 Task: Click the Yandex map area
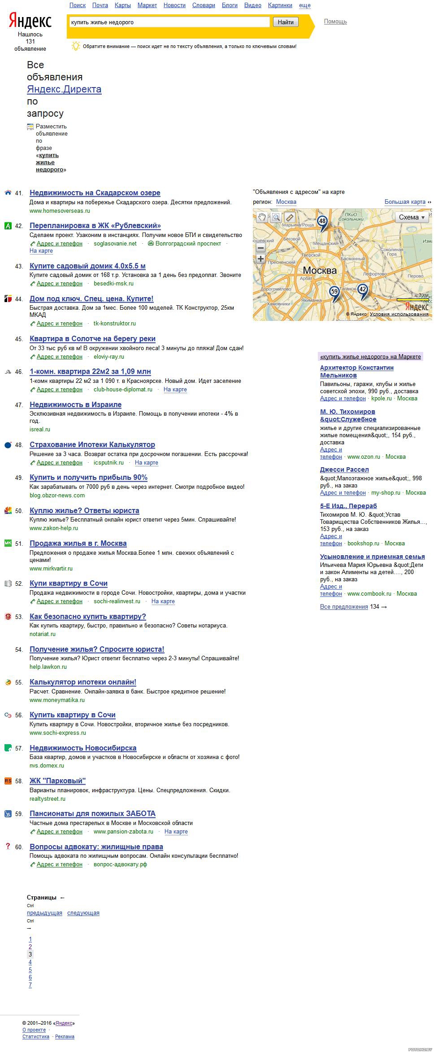343,265
